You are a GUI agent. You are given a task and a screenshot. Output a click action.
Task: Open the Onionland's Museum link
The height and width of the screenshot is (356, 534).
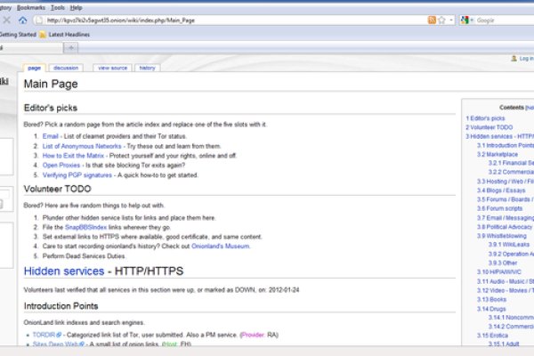tap(221, 246)
